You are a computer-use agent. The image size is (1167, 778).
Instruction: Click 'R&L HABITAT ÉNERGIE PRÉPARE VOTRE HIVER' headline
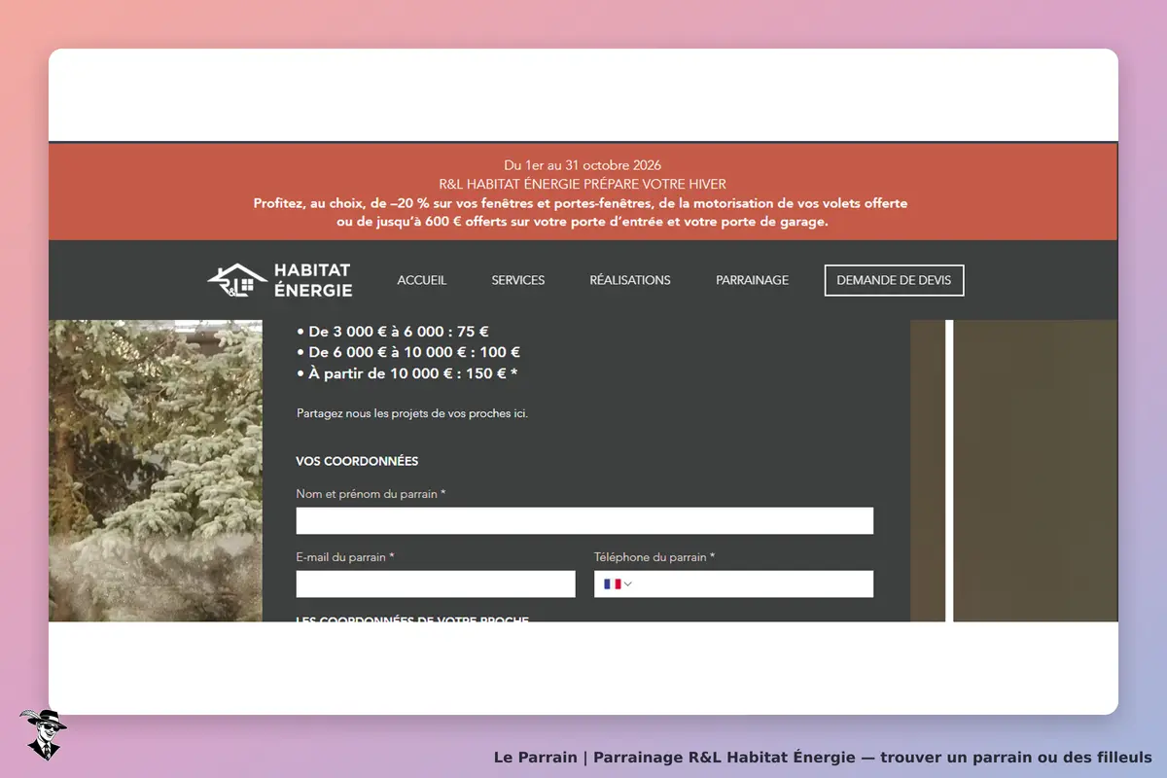[583, 184]
